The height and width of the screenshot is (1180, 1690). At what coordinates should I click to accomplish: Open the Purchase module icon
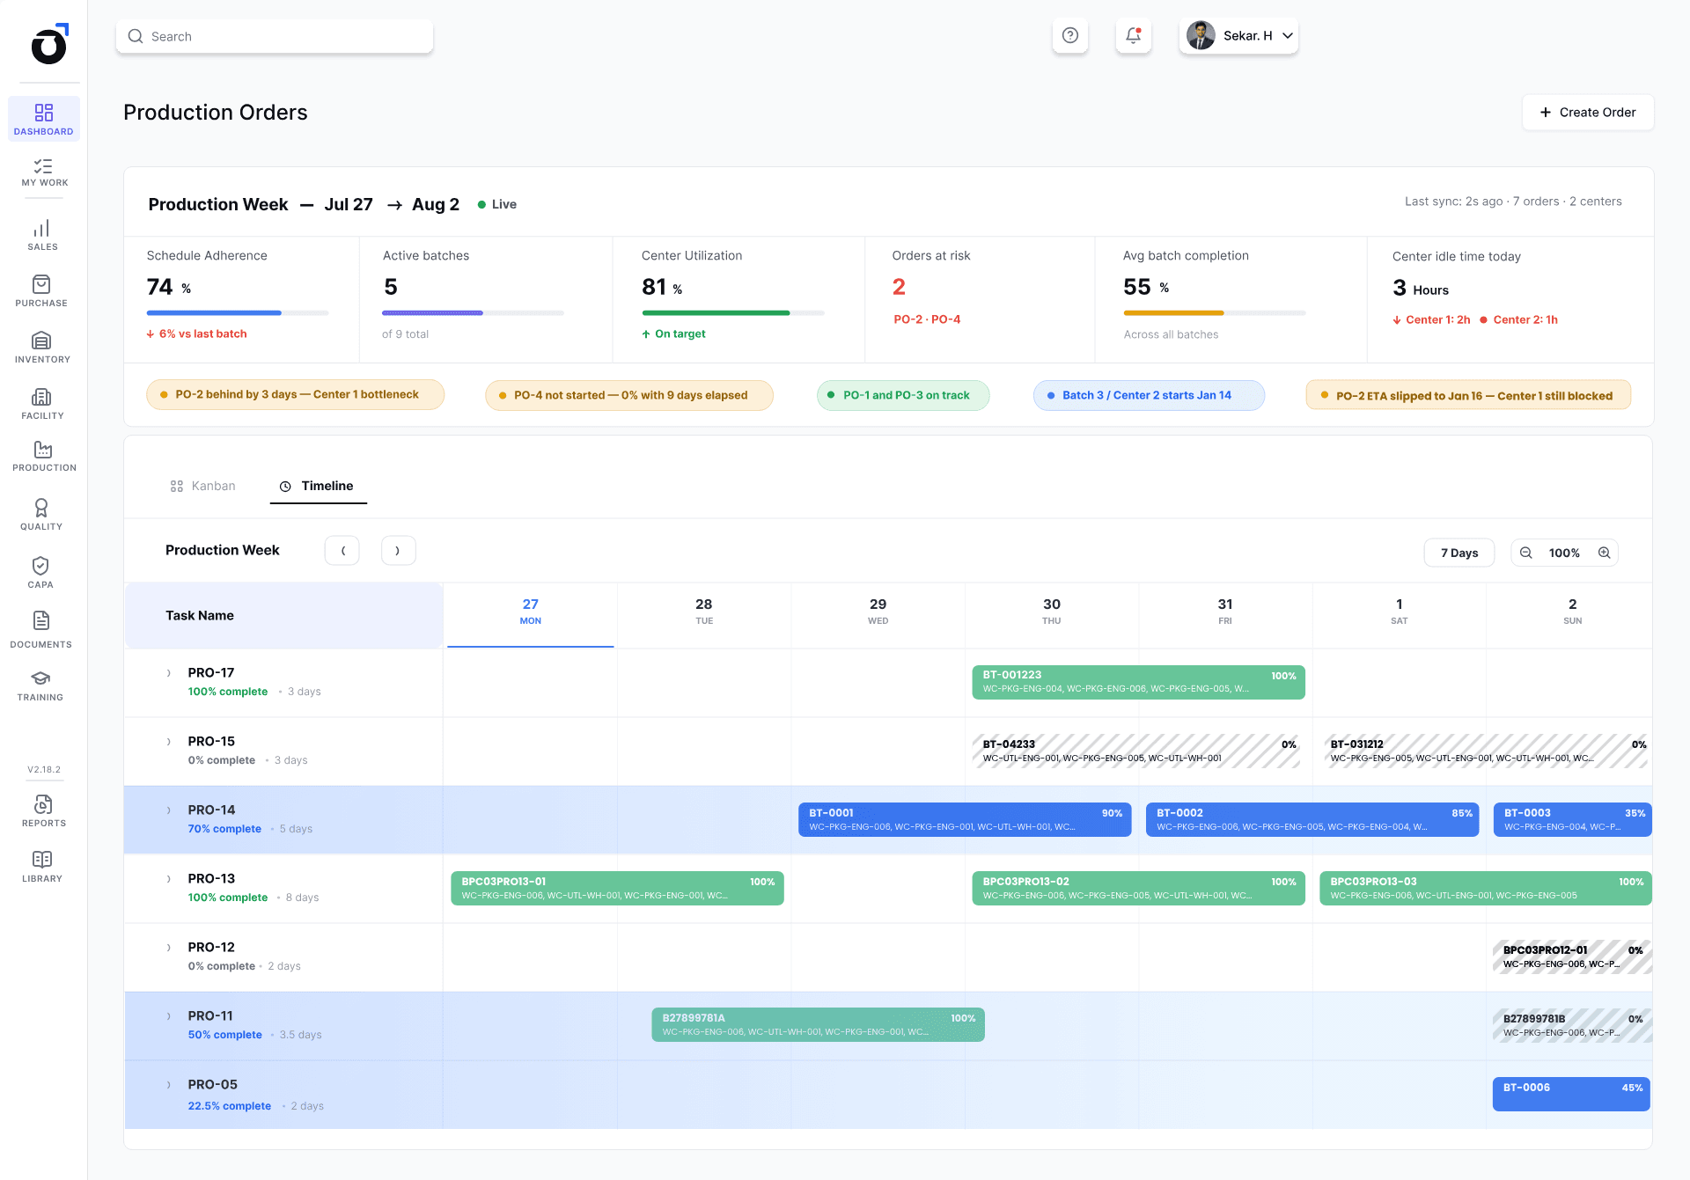click(x=41, y=291)
